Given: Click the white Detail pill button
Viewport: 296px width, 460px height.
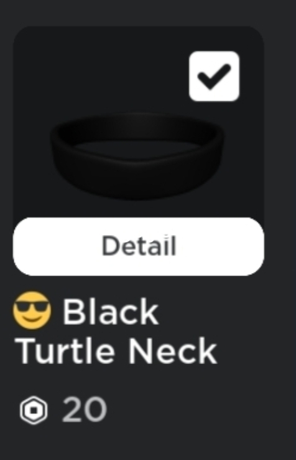Looking at the screenshot, I should (x=139, y=246).
